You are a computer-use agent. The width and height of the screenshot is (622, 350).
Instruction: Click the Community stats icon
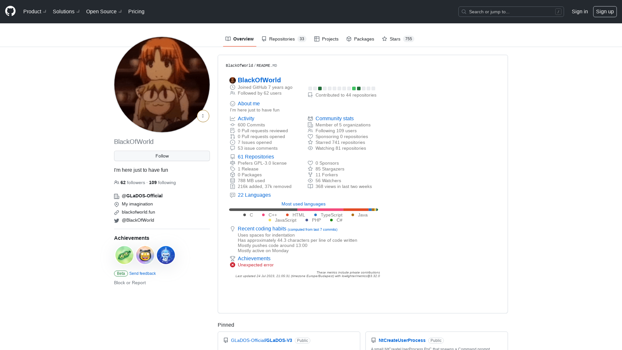click(x=310, y=119)
